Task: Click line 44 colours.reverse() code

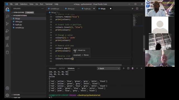Action: coord(65,59)
